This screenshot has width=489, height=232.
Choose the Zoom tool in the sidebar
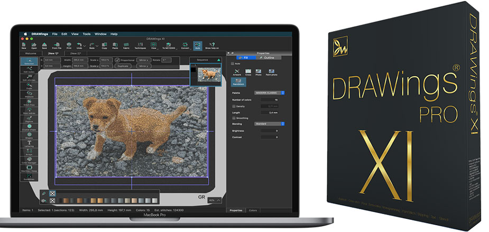[29, 86]
